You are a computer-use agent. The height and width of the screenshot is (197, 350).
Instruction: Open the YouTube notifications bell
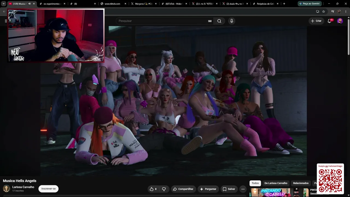point(330,21)
